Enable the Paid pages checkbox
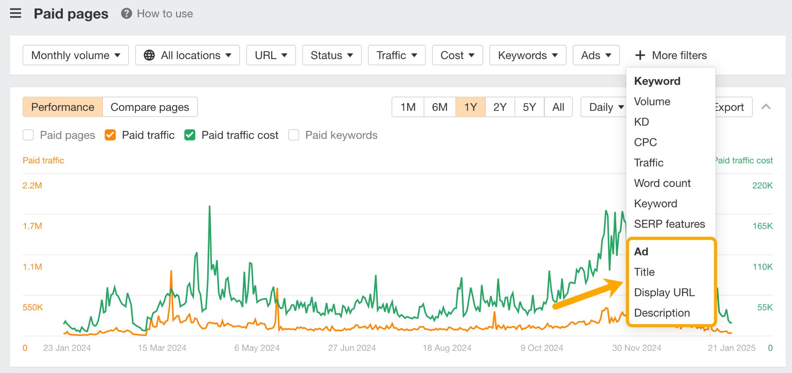This screenshot has width=792, height=373. pyautogui.click(x=28, y=135)
